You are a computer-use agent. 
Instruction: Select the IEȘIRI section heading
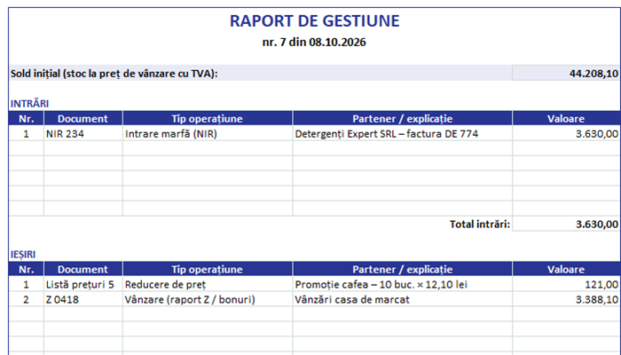23,255
